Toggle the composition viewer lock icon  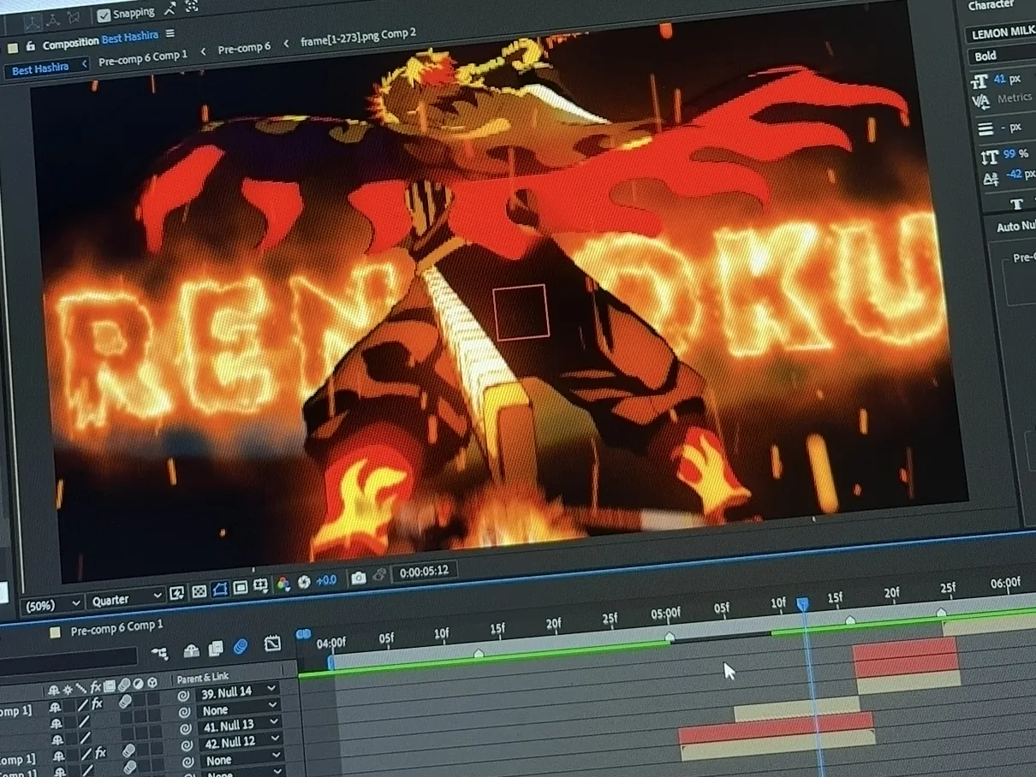point(31,46)
